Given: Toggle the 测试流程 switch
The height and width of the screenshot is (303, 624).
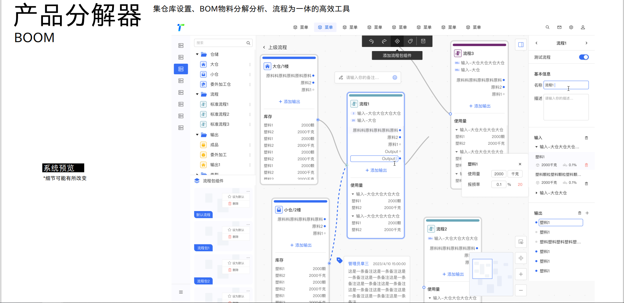Looking at the screenshot, I should (x=584, y=57).
